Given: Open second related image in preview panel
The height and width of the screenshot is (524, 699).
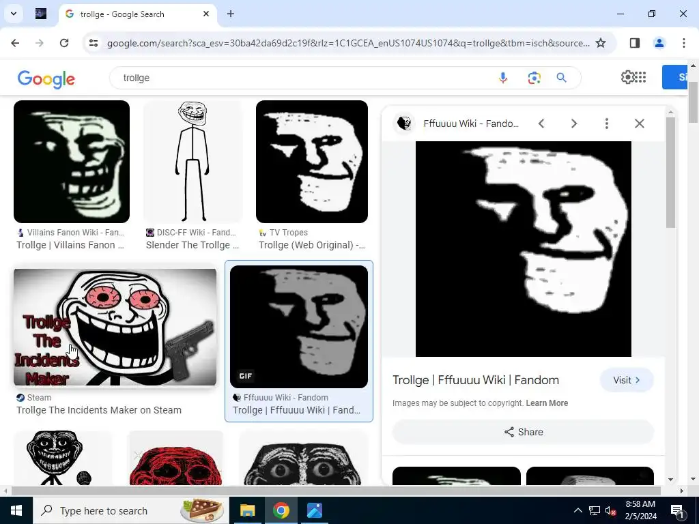Looking at the screenshot, I should pyautogui.click(x=590, y=476).
